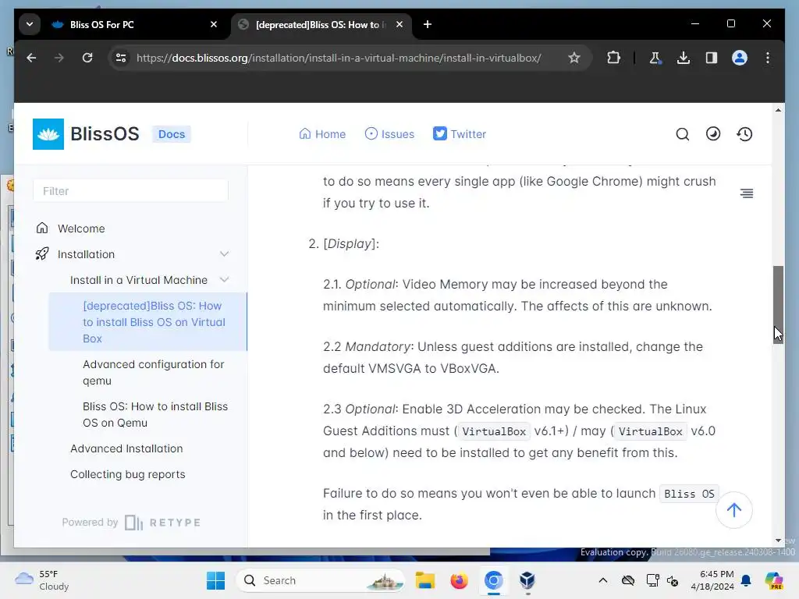Open Install in a Virtual Machine item
This screenshot has height=599, width=799.
pyautogui.click(x=139, y=280)
